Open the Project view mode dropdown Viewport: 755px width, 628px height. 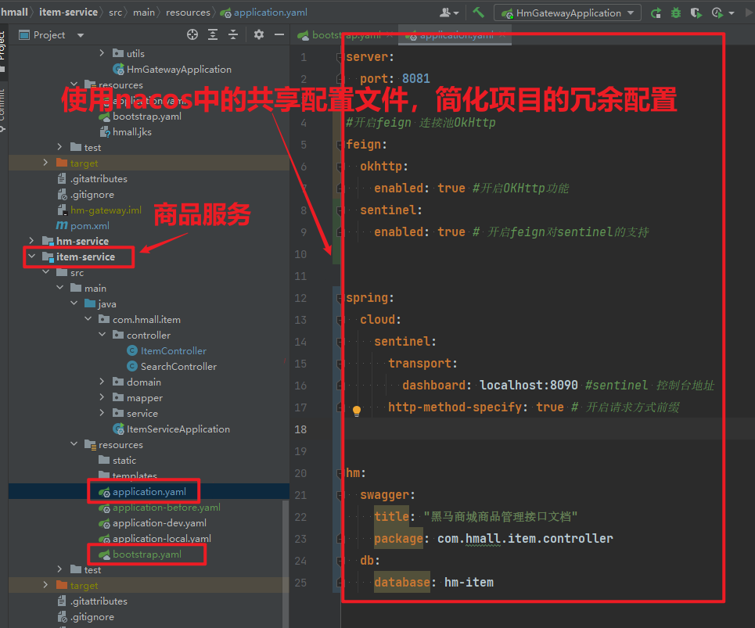[x=81, y=35]
